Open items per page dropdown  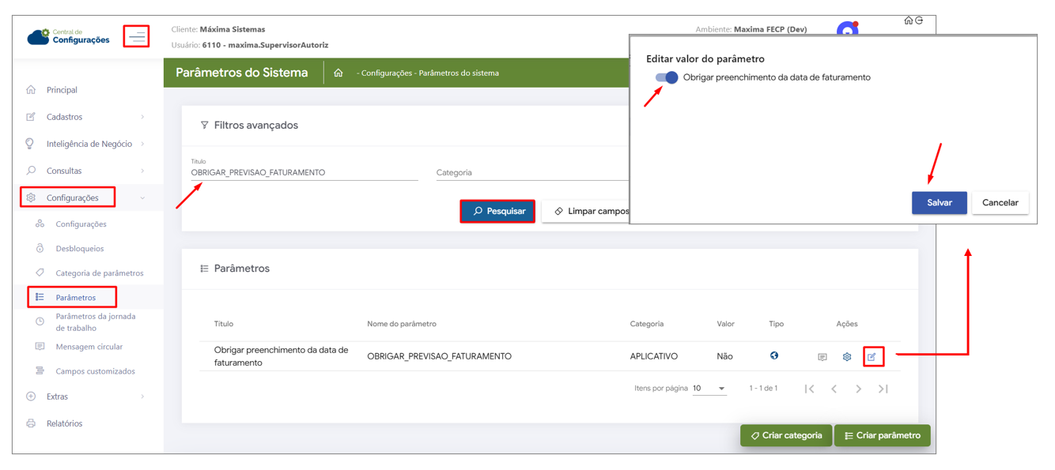[x=709, y=389]
